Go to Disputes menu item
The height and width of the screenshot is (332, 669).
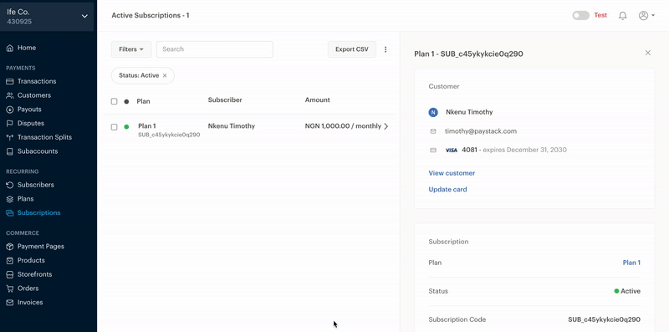coord(31,123)
